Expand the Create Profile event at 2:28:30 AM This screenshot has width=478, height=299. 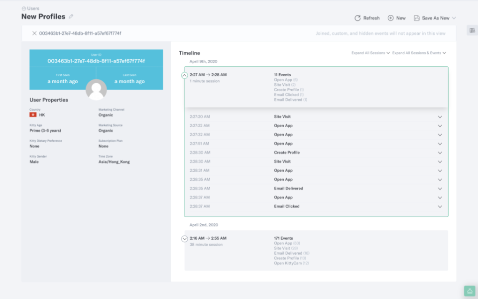(440, 152)
